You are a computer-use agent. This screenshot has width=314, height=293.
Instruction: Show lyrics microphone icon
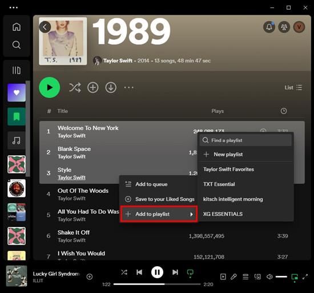234,277
